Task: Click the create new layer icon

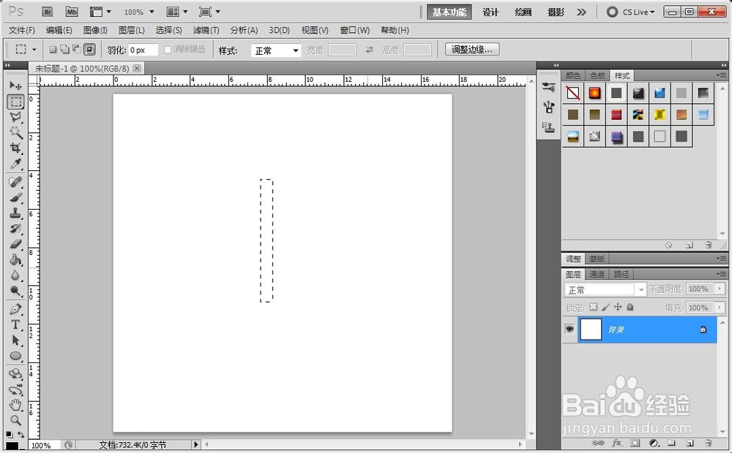Action: pos(690,443)
